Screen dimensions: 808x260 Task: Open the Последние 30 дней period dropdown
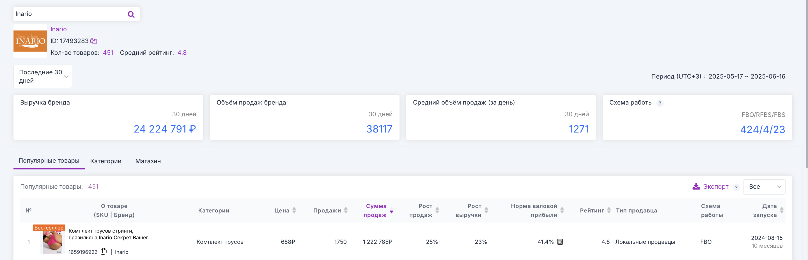(43, 77)
